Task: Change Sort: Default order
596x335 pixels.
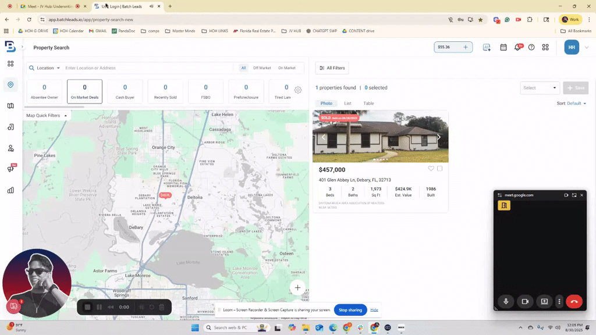Action: [572, 104]
